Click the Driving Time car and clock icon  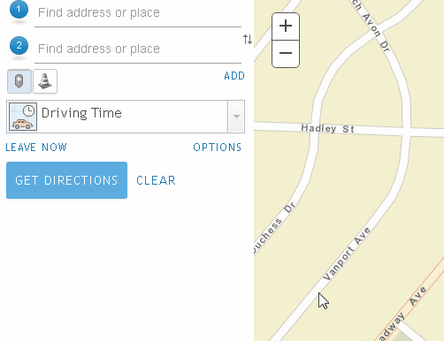tap(23, 117)
